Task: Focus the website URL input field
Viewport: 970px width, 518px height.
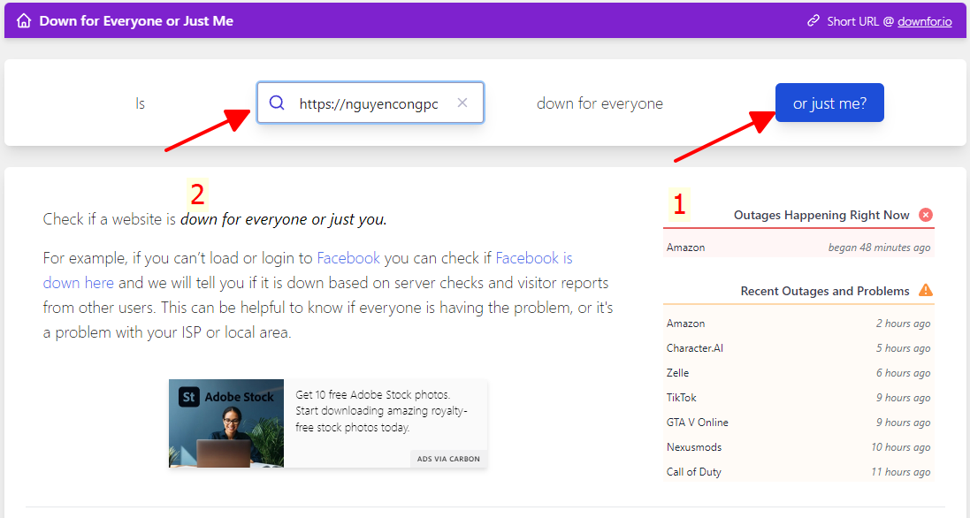Action: [x=370, y=103]
